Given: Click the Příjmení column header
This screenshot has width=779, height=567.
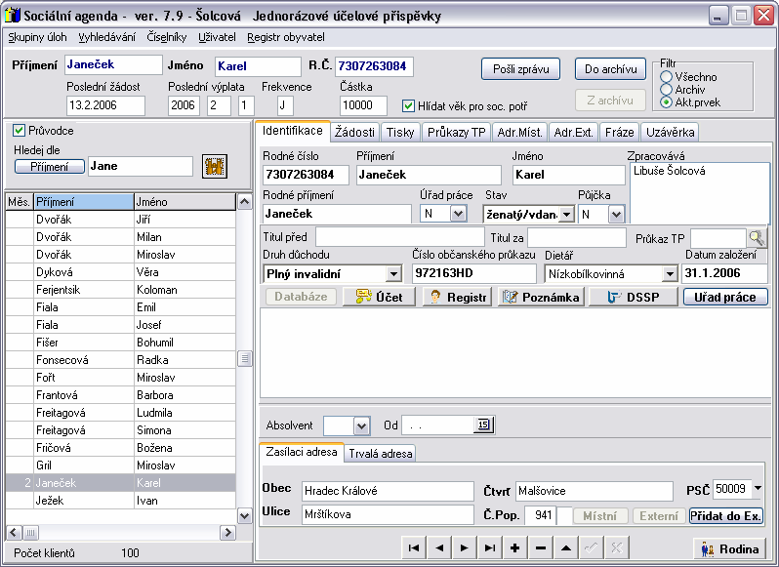Looking at the screenshot, I should pyautogui.click(x=84, y=202).
